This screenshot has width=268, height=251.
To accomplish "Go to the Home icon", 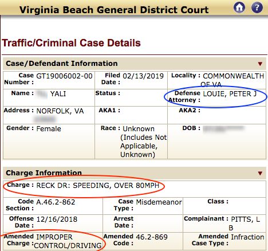I will coord(239,7).
